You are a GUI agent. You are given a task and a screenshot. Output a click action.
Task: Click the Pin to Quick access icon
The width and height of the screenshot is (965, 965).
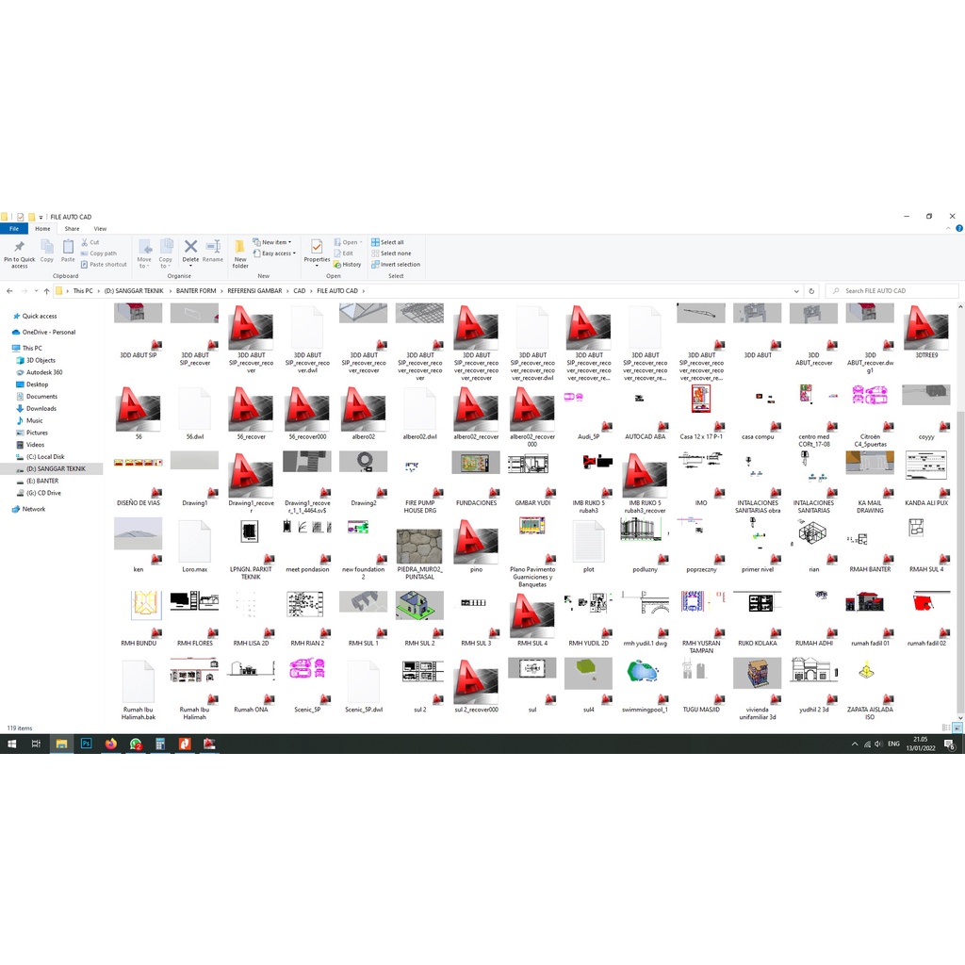click(x=19, y=248)
